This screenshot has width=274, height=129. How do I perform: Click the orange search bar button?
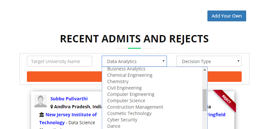(x=64, y=76)
